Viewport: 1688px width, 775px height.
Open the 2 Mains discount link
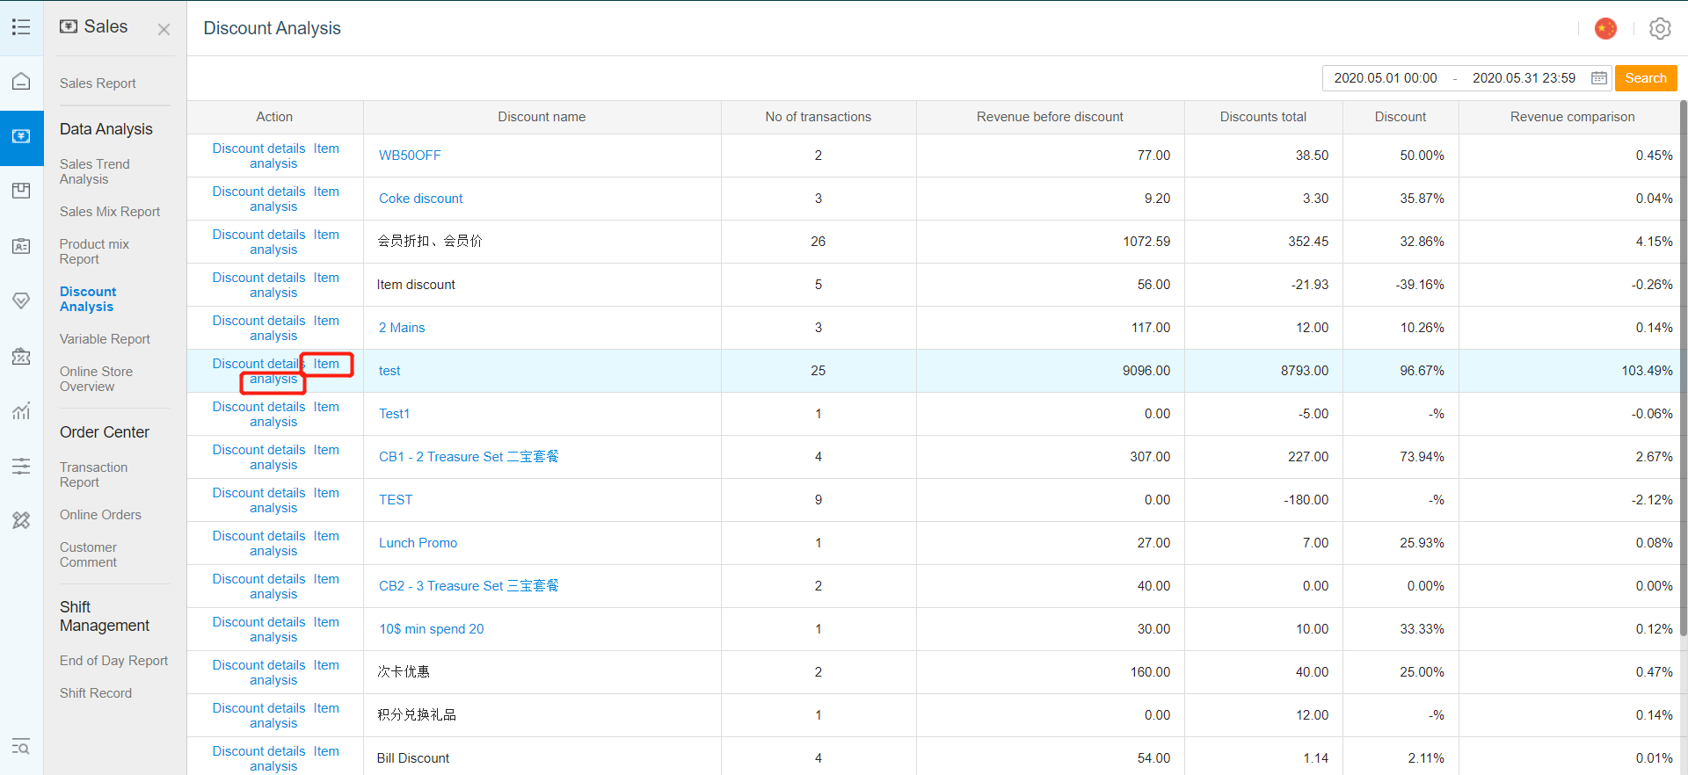point(402,328)
